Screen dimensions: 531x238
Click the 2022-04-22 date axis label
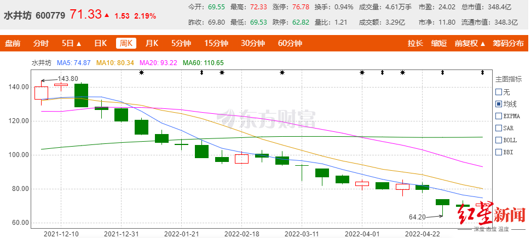[x=422, y=234]
